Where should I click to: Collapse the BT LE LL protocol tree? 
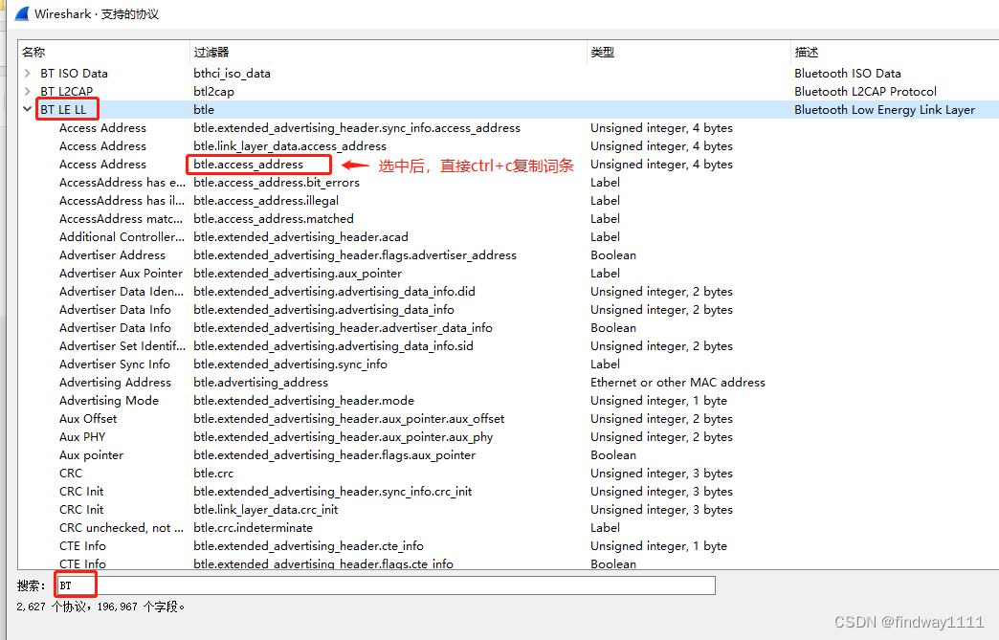click(x=28, y=109)
